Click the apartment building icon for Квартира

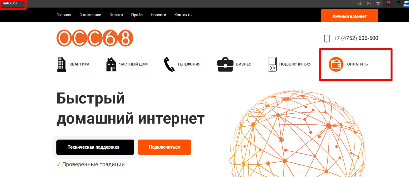click(62, 64)
